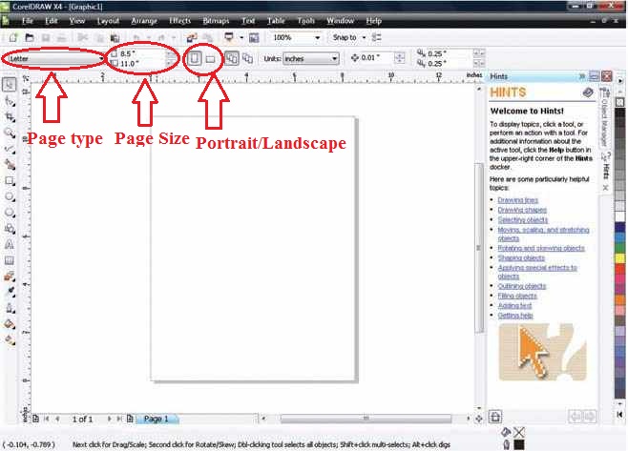628x451 pixels.
Task: Open the Shaping objects hint link
Action: pos(521,258)
